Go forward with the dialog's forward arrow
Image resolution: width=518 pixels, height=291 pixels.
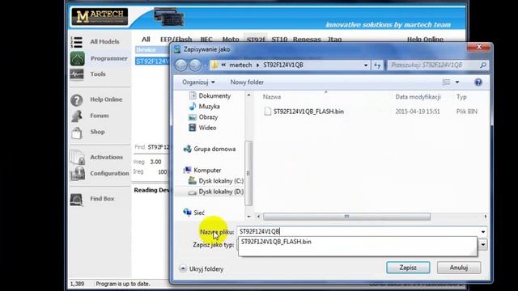click(195, 65)
